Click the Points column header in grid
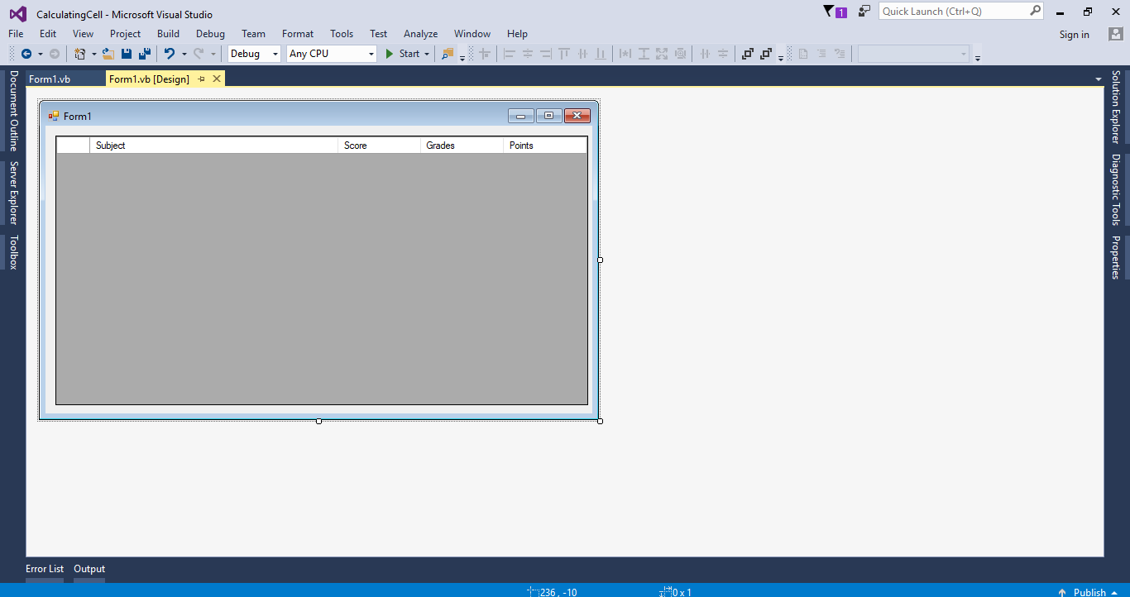 tap(545, 146)
